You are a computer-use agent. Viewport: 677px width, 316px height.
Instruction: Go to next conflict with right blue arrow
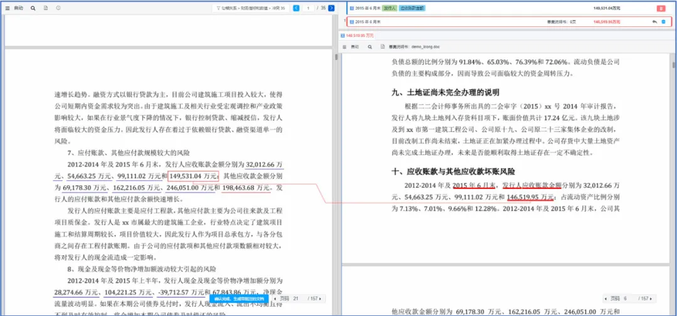tap(332, 8)
